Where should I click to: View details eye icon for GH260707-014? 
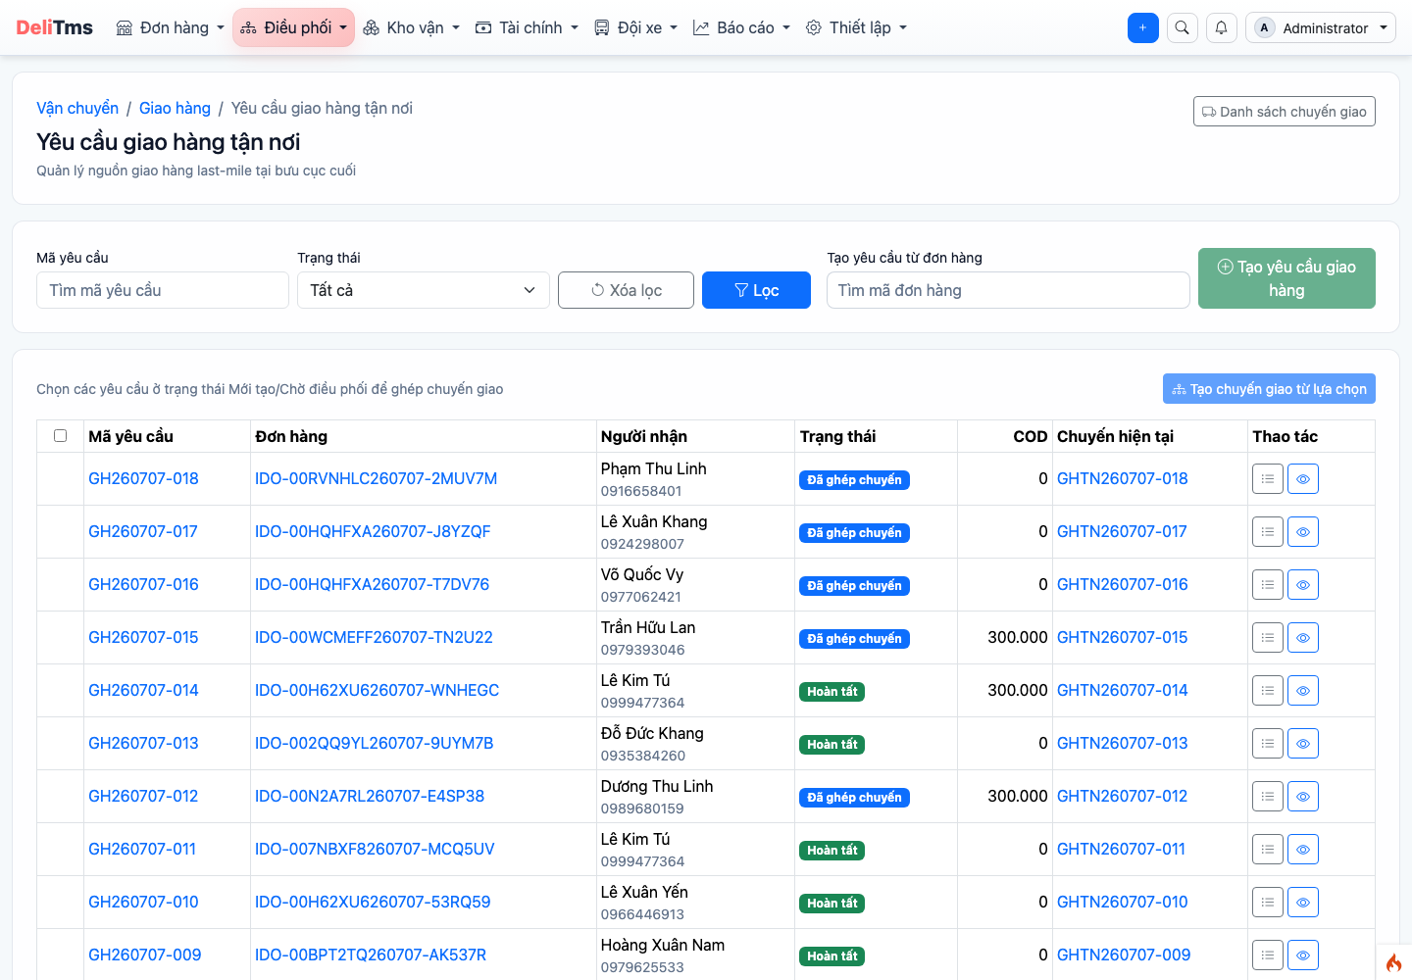[x=1303, y=691]
